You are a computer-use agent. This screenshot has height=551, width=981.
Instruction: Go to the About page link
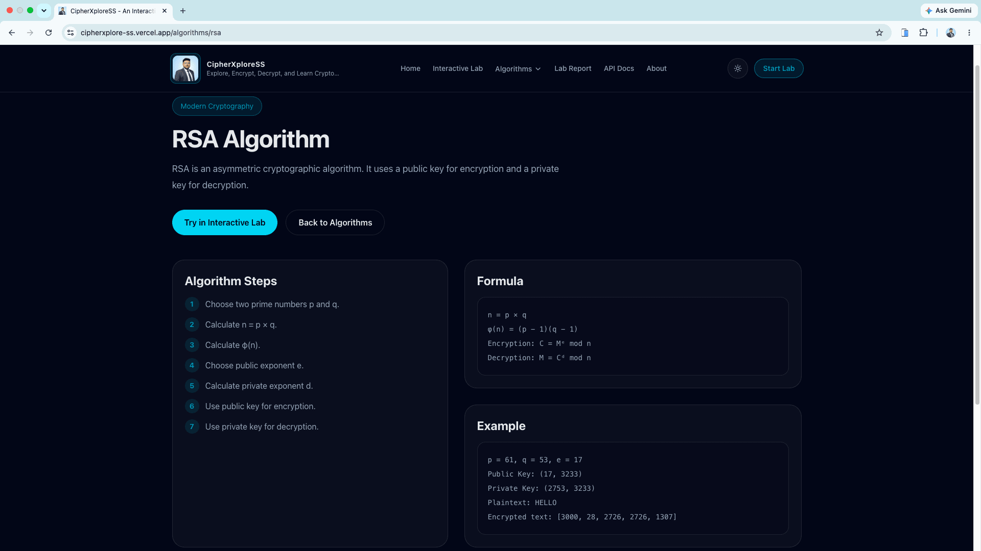pos(657,68)
